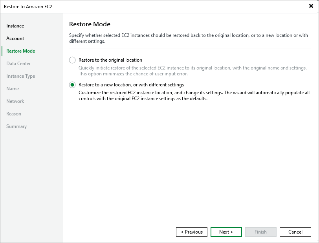Go to the Network configuration step
319x243 pixels.
click(x=15, y=101)
